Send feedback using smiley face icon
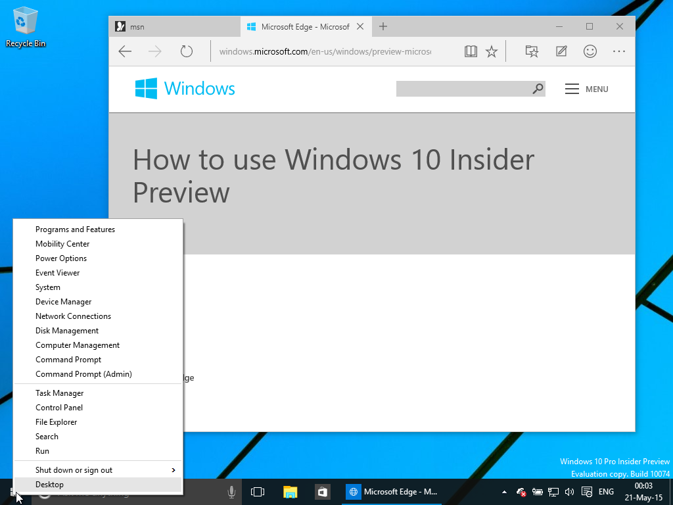 590,51
